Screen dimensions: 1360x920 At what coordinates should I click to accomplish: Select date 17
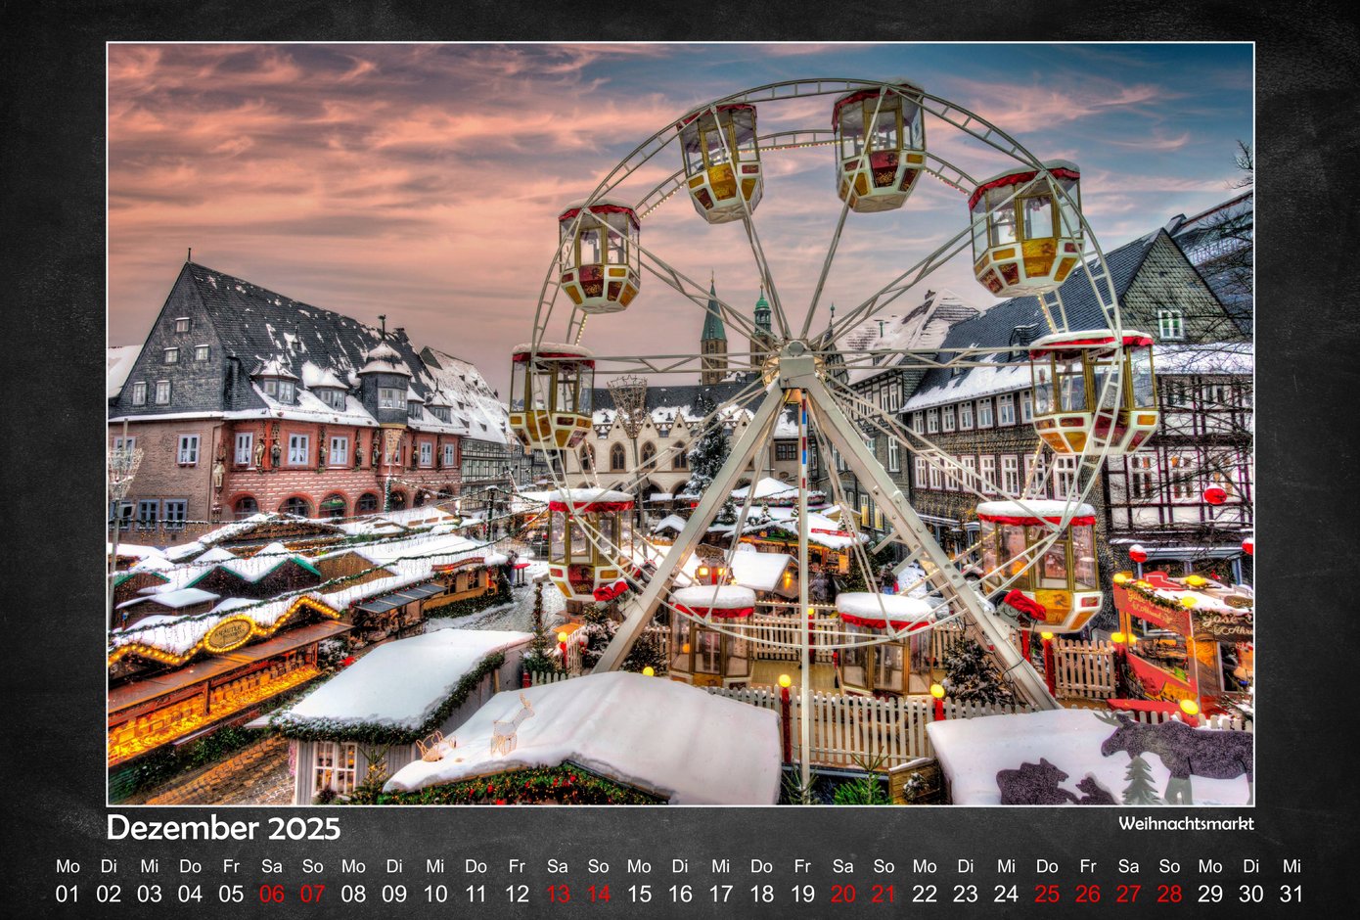click(x=721, y=894)
